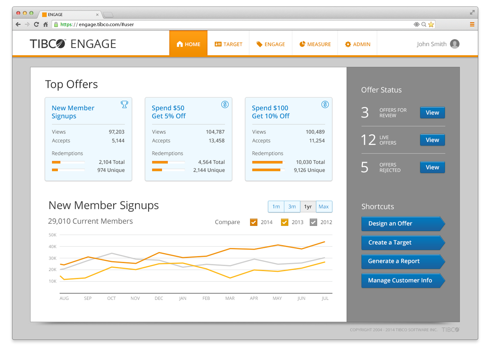The width and height of the screenshot is (490, 350).
Task: View the rejected offers
Action: pyautogui.click(x=432, y=167)
